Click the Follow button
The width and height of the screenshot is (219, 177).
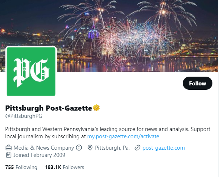[x=197, y=83]
